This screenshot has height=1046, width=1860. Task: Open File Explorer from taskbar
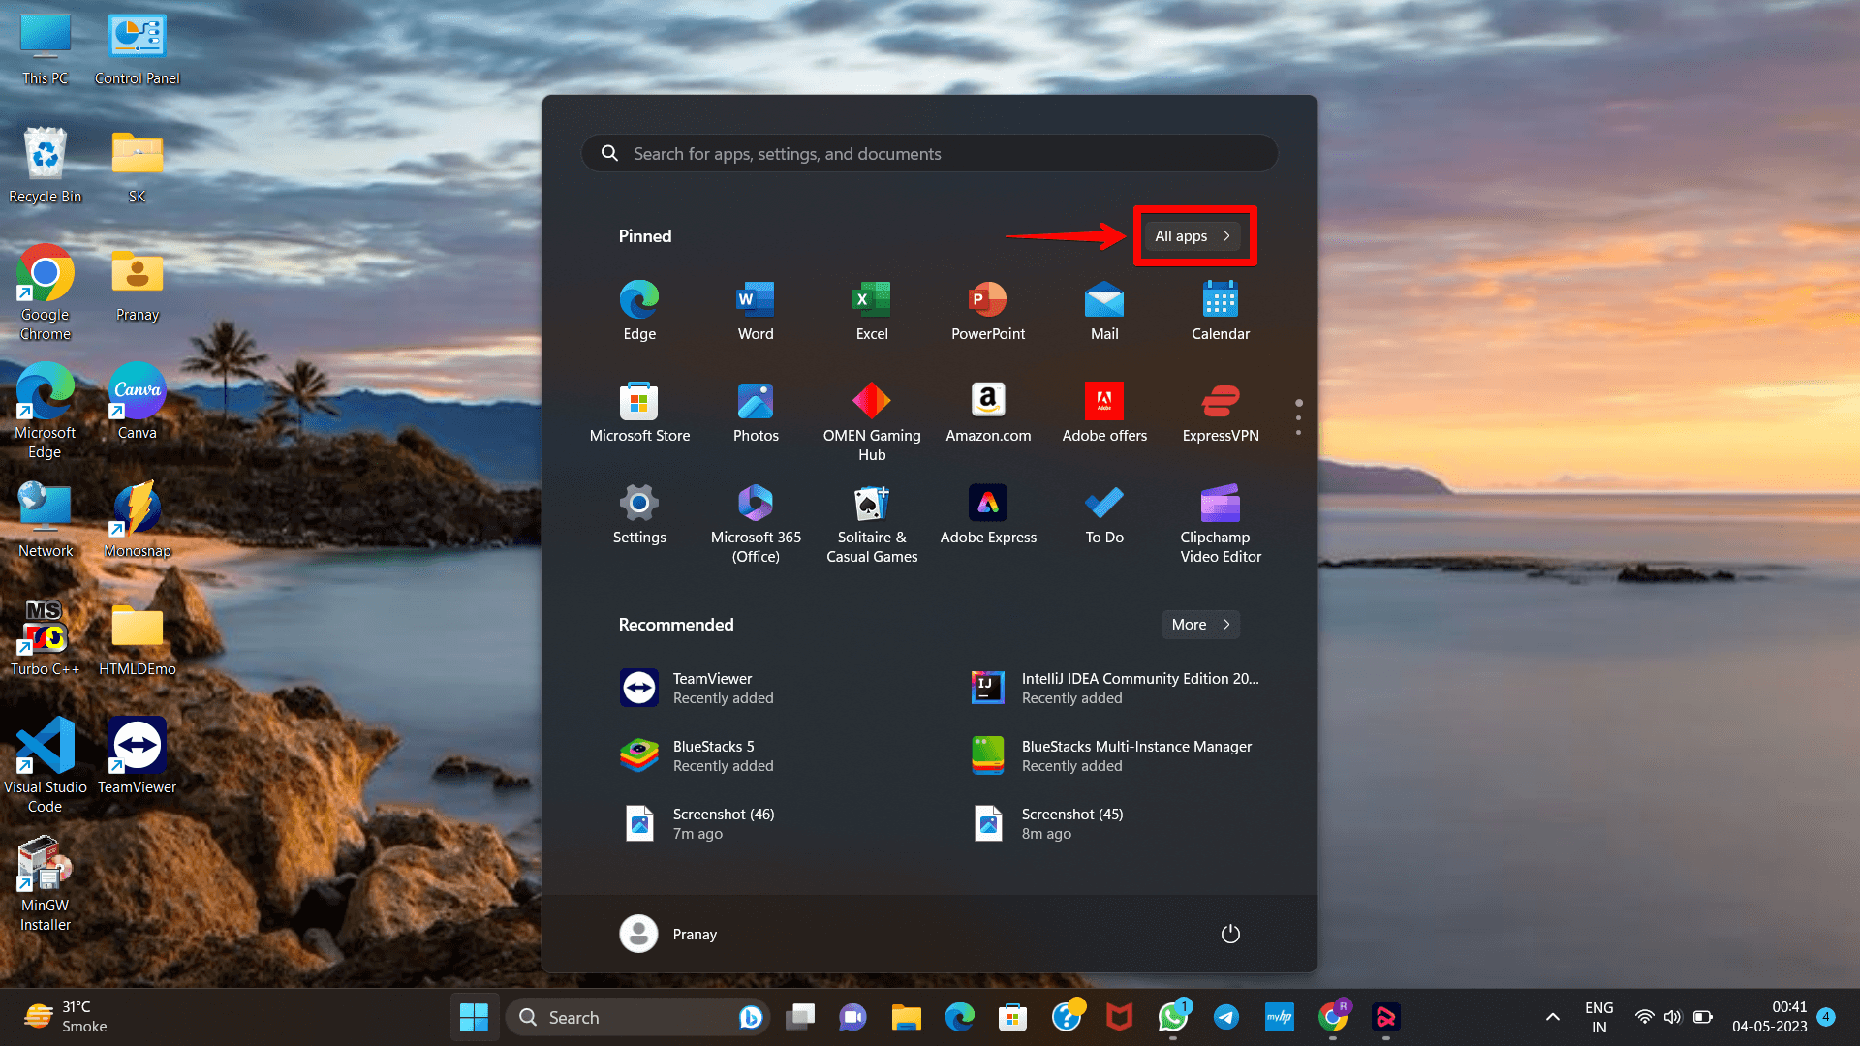coord(906,1017)
